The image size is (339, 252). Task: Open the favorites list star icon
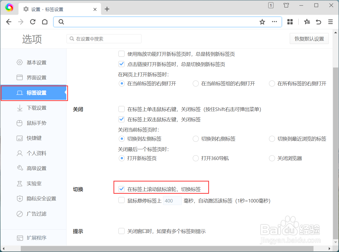[x=307, y=22]
